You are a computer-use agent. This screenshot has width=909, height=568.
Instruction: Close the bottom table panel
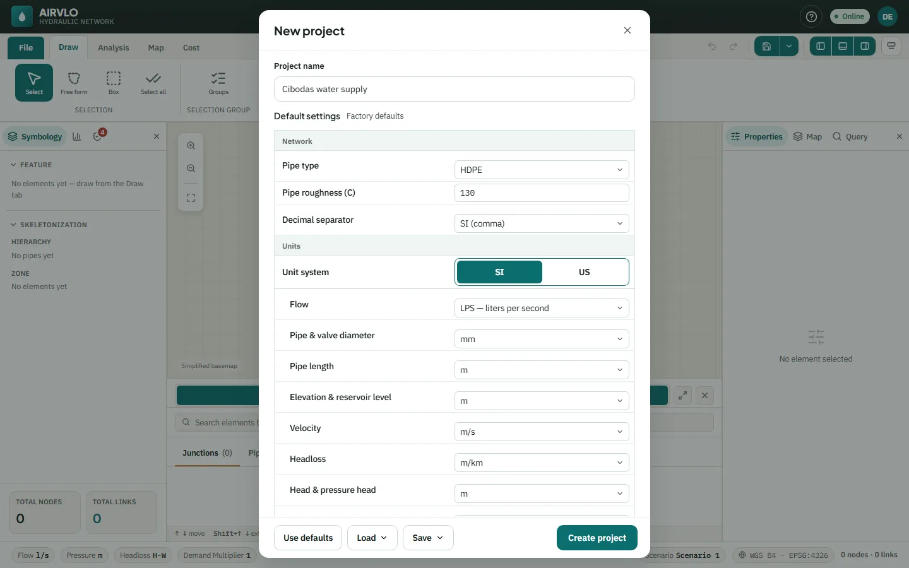click(x=704, y=396)
